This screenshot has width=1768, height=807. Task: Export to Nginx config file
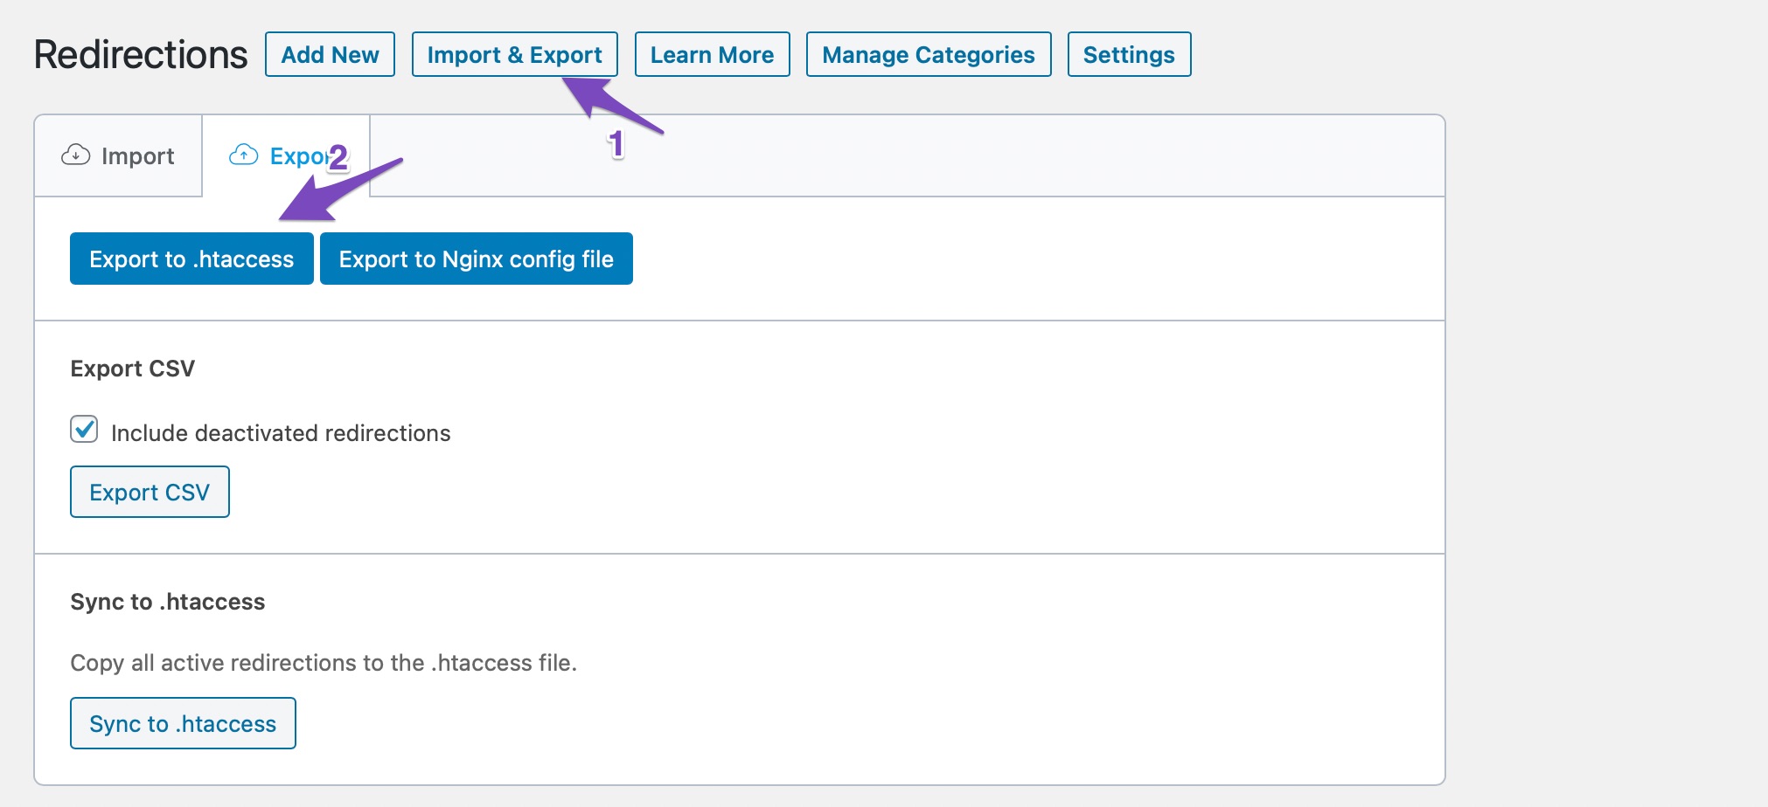[x=476, y=259]
